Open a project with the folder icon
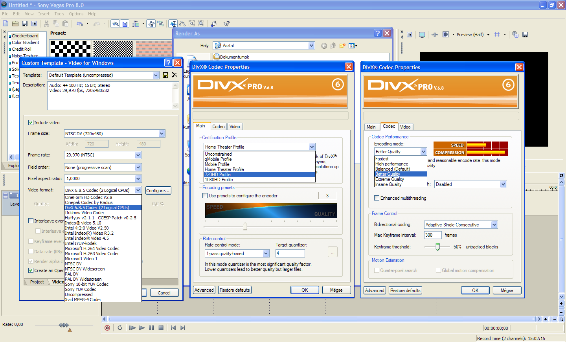 pos(15,24)
